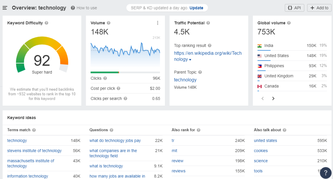Go to next page of countries

273,99
